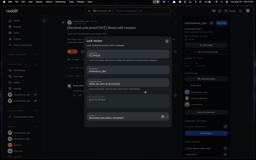Image resolution: width=256 pixels, height=160 pixels.
Task: Click Add a community guide
Action: 206,52
